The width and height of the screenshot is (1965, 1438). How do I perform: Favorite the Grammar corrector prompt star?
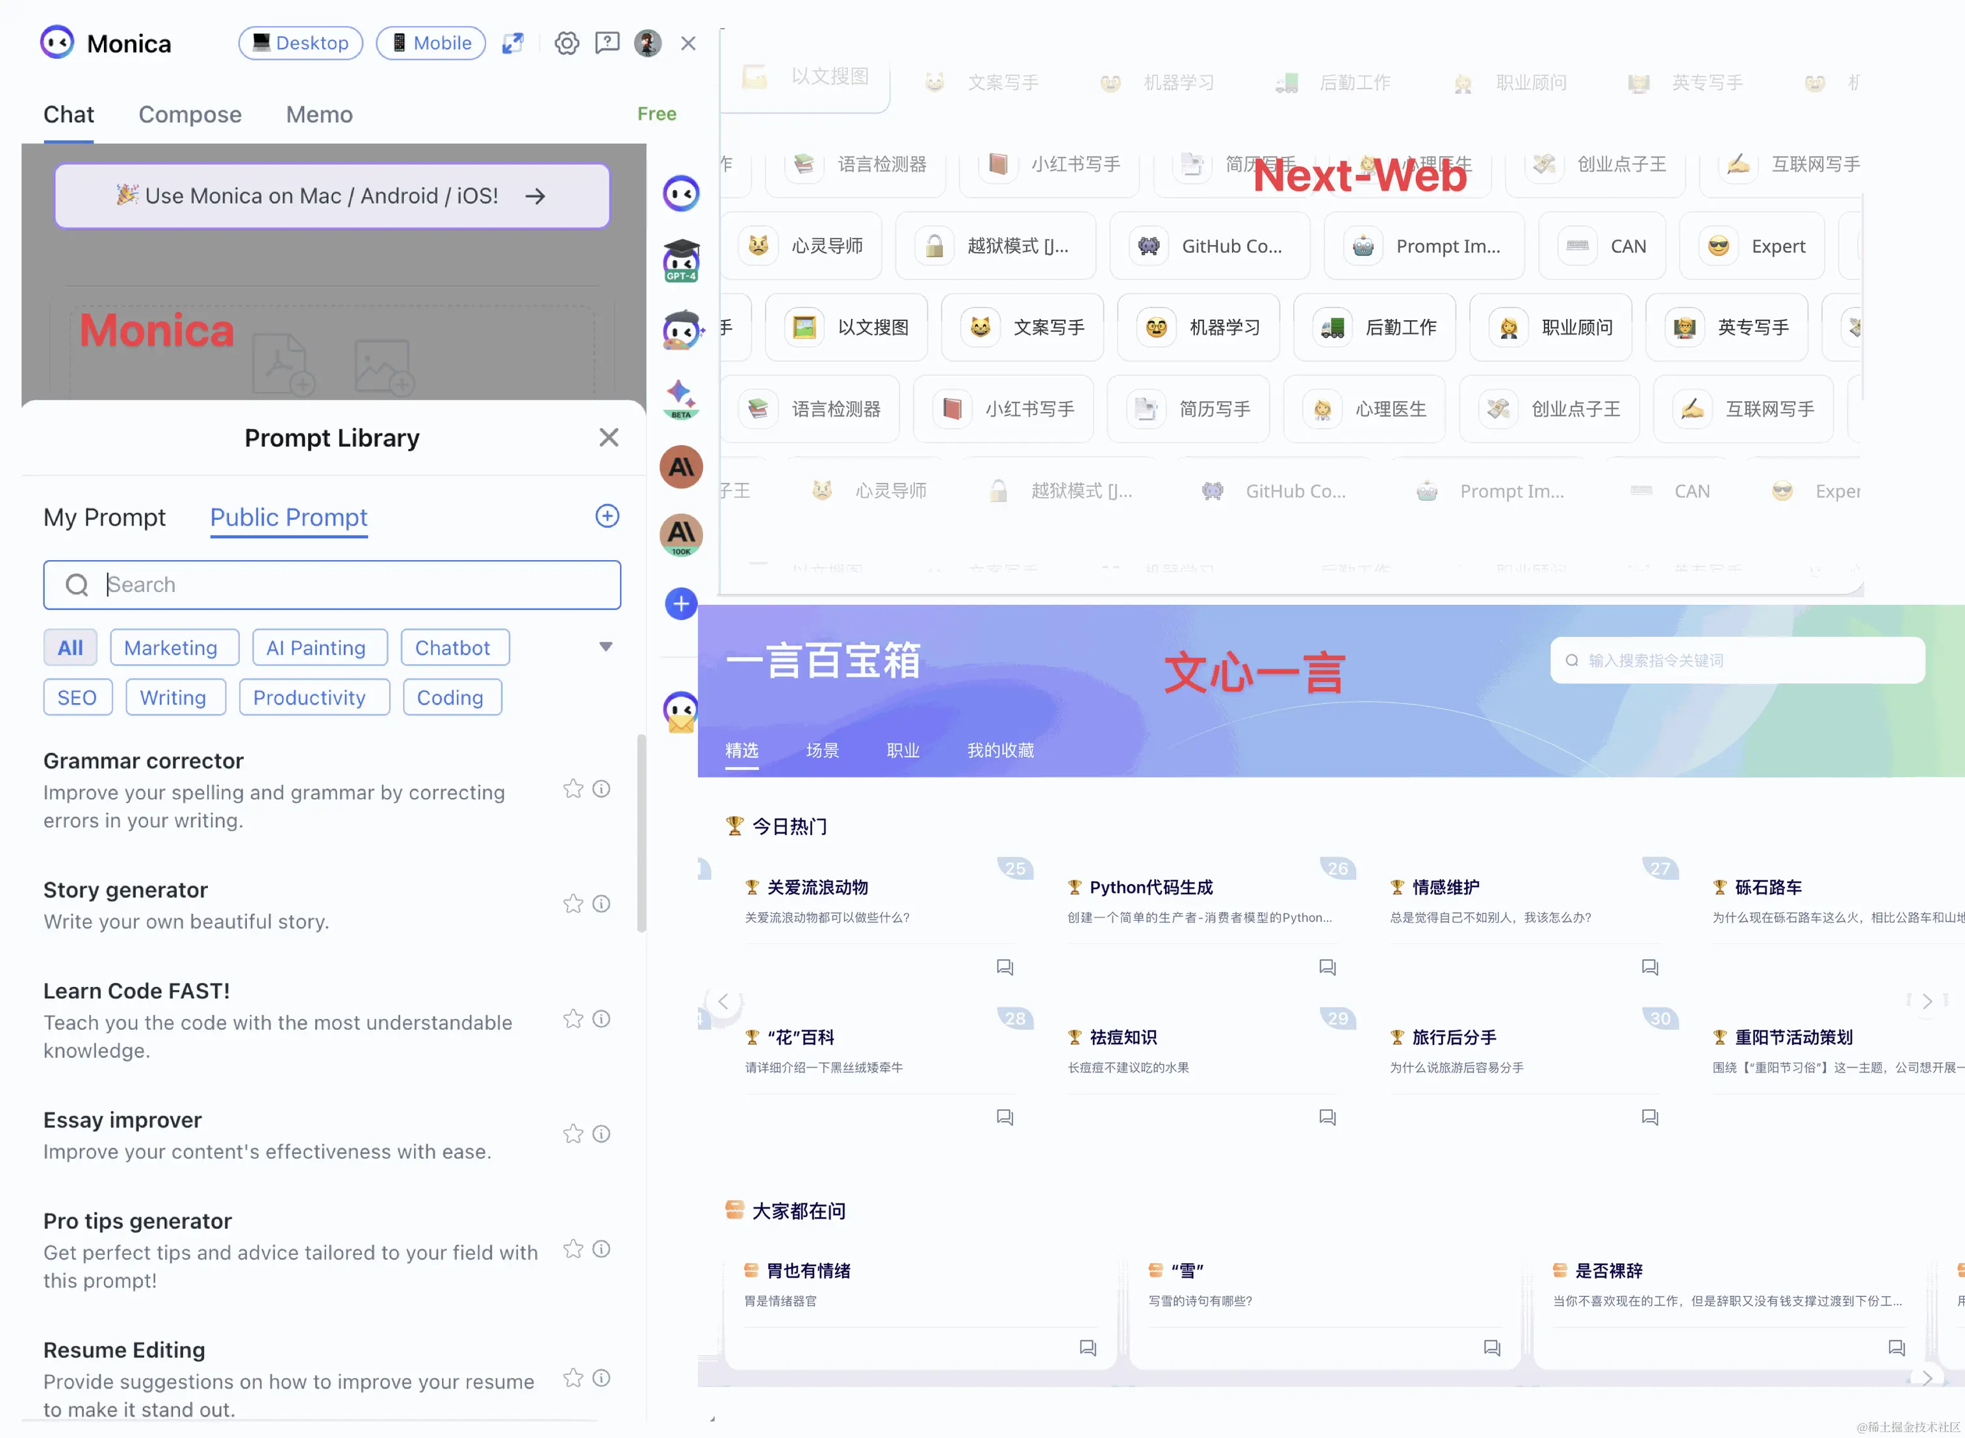pos(572,789)
